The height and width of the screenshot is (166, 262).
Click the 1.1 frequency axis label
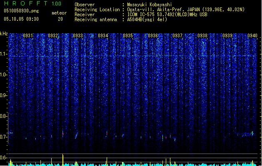pos(3,54)
